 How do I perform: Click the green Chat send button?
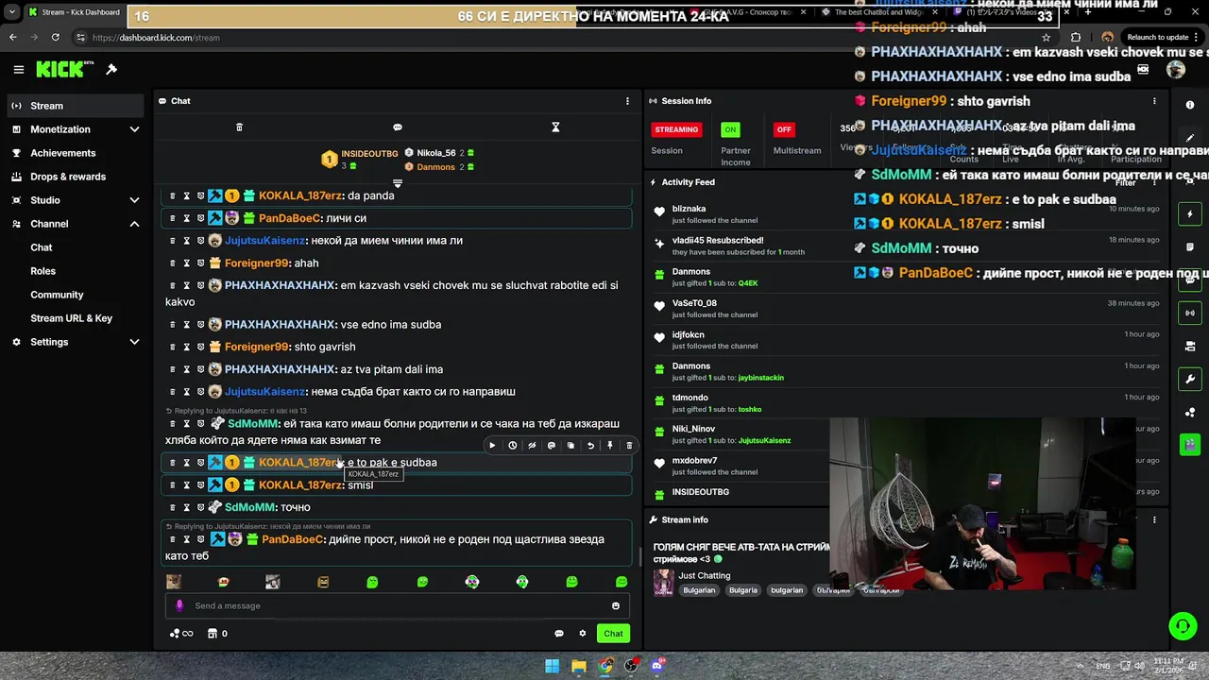(x=614, y=634)
